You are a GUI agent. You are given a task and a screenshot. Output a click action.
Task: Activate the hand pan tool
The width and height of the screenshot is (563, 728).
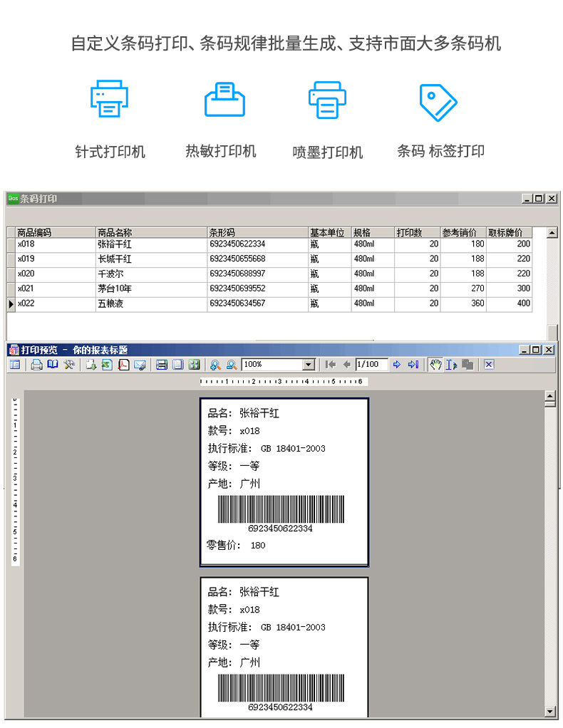435,365
